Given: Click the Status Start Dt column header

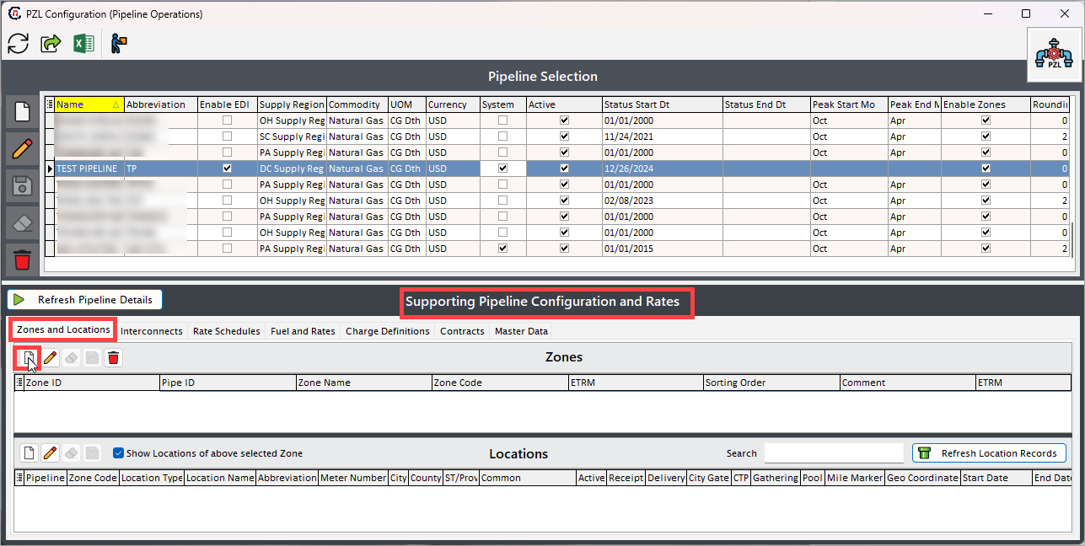Looking at the screenshot, I should [x=662, y=104].
